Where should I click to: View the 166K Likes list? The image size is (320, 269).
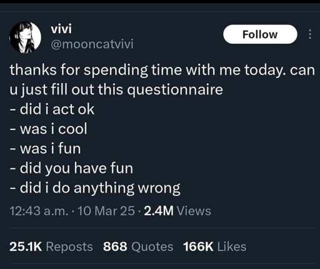214,246
